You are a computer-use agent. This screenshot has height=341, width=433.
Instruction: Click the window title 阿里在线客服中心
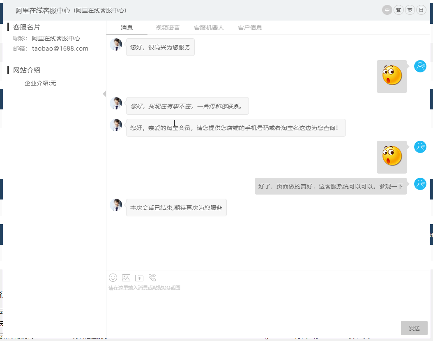coord(43,11)
